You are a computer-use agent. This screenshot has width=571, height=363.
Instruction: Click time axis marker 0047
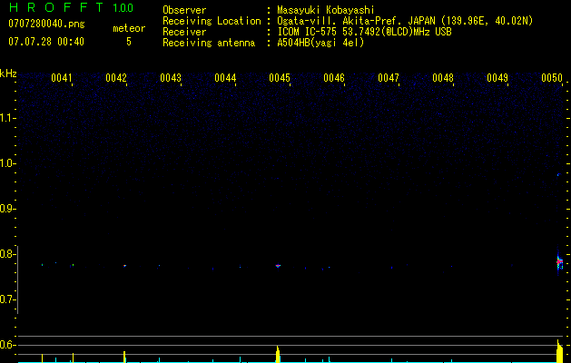389,78
